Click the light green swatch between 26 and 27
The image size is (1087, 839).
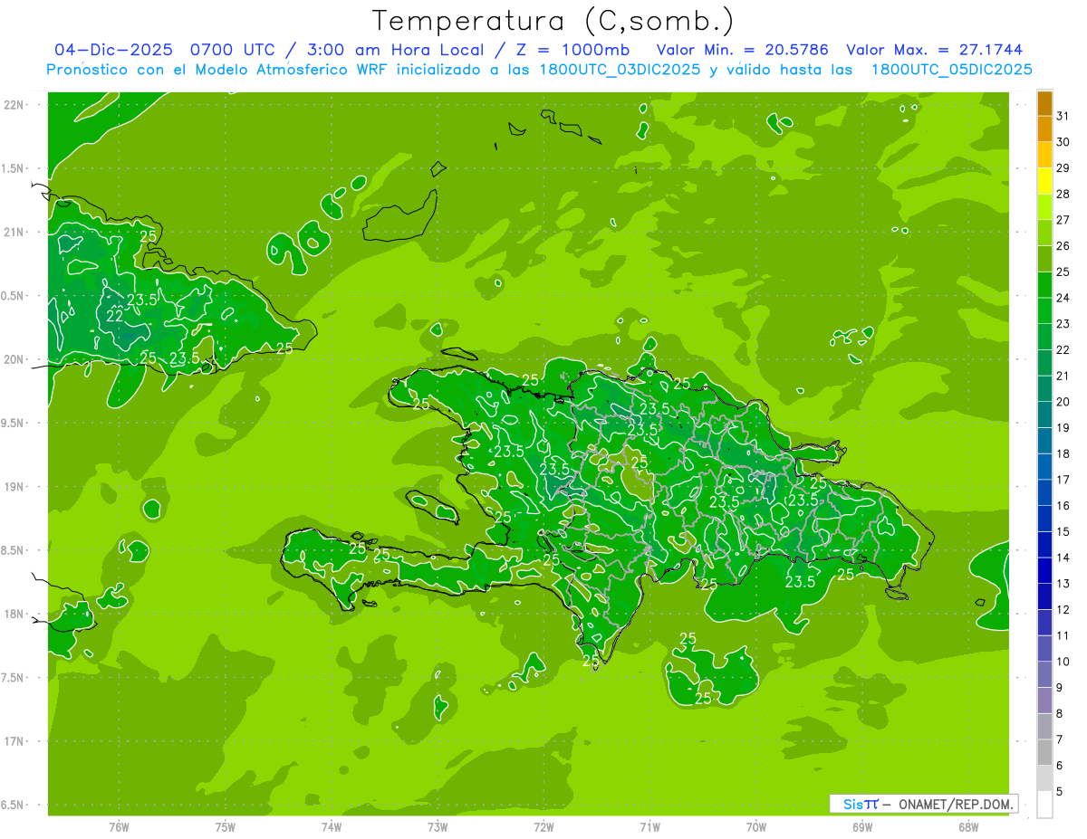pyautogui.click(x=1044, y=233)
